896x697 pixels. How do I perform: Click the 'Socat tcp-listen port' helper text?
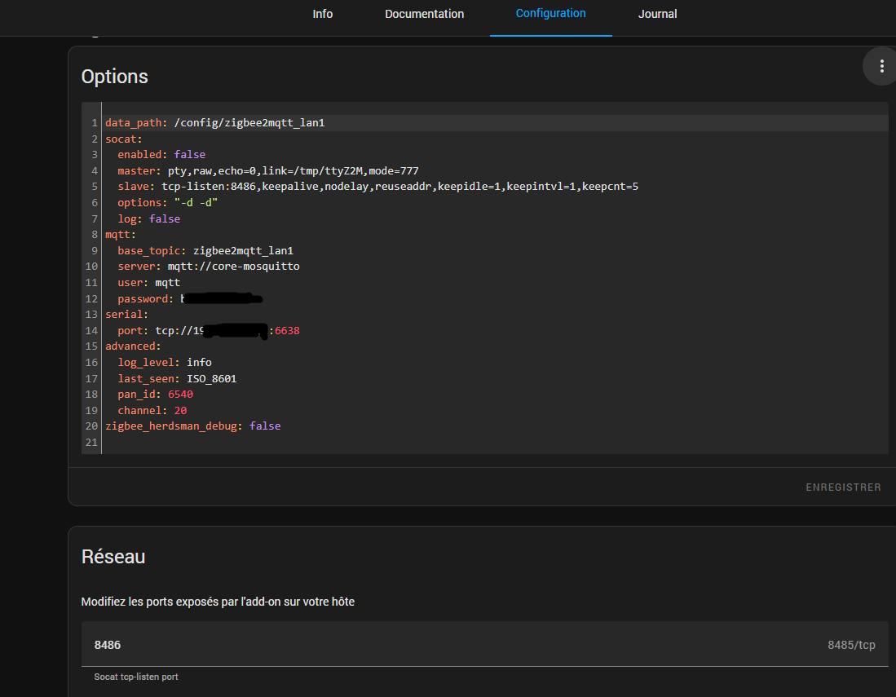click(x=136, y=677)
